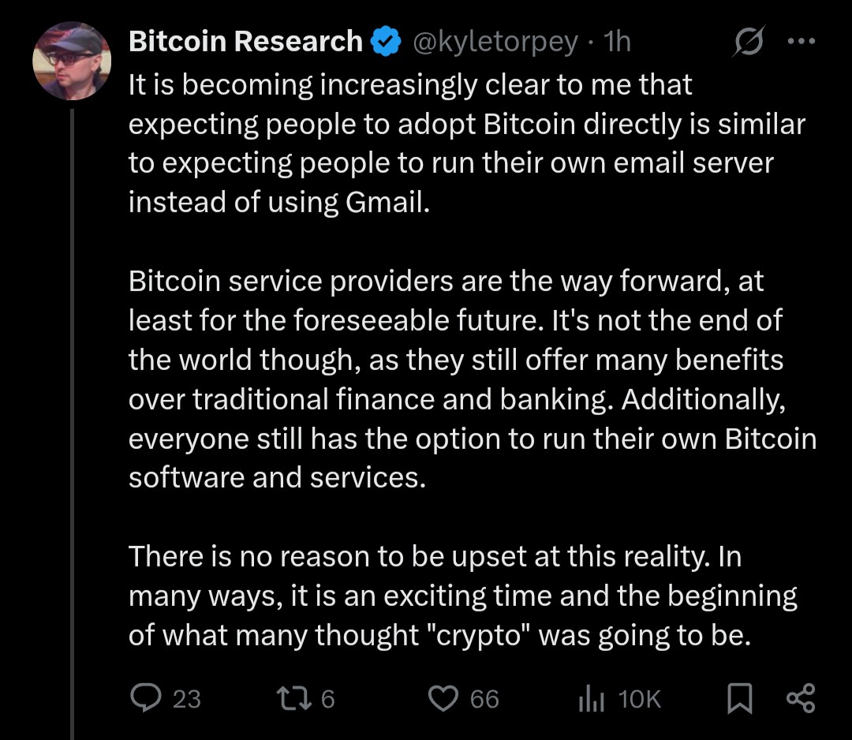Screen dimensions: 852x740
Task: Click the "1h" post timestamp
Action: coord(617,42)
